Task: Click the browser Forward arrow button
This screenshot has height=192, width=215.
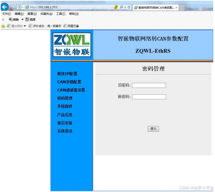Action: [x=12, y=7]
